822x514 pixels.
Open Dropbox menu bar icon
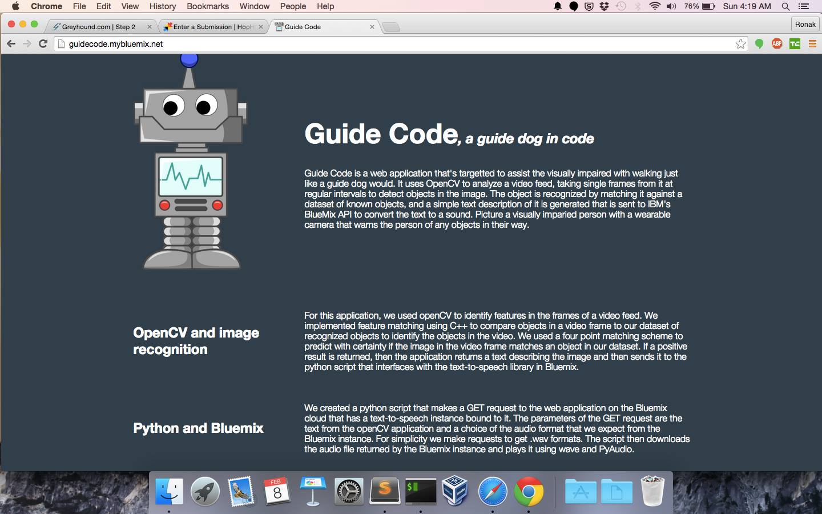tap(605, 6)
